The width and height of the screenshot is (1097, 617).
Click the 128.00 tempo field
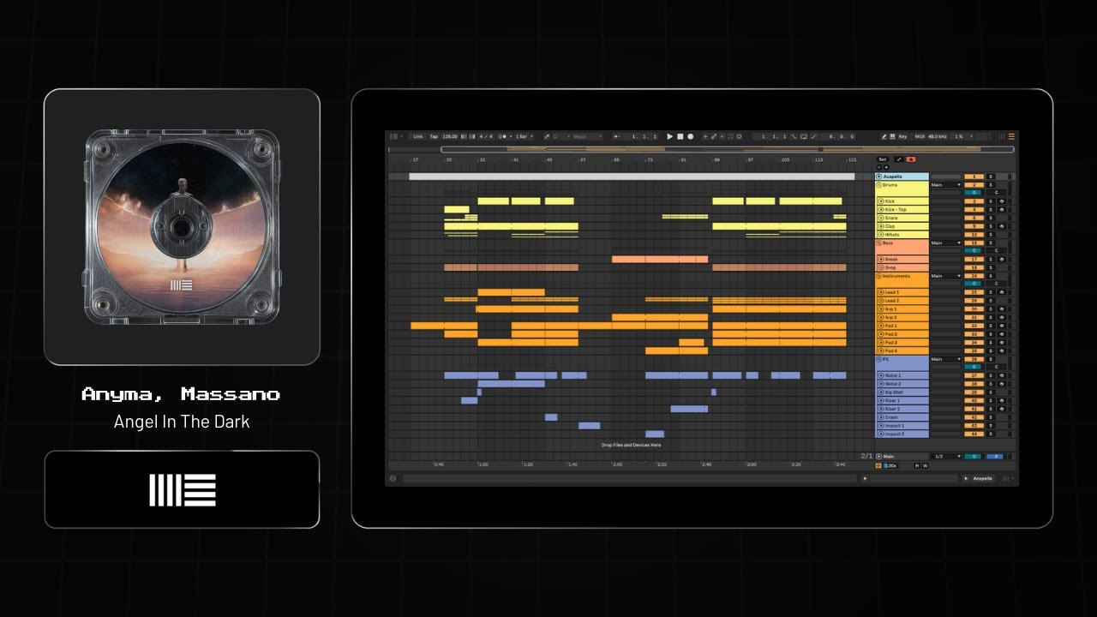pos(450,136)
